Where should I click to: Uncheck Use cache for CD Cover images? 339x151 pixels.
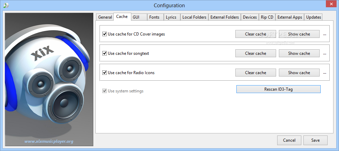point(105,34)
